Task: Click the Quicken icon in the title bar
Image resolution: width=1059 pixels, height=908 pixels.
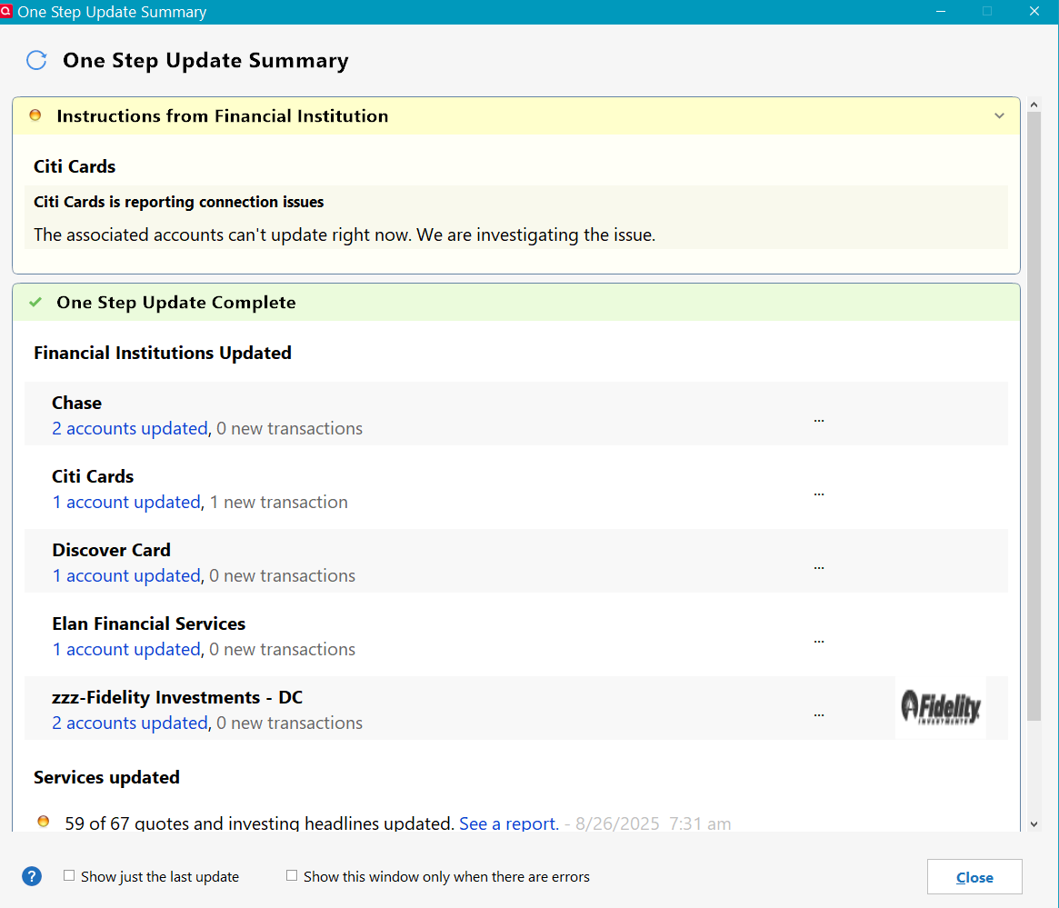Action: 6,12
